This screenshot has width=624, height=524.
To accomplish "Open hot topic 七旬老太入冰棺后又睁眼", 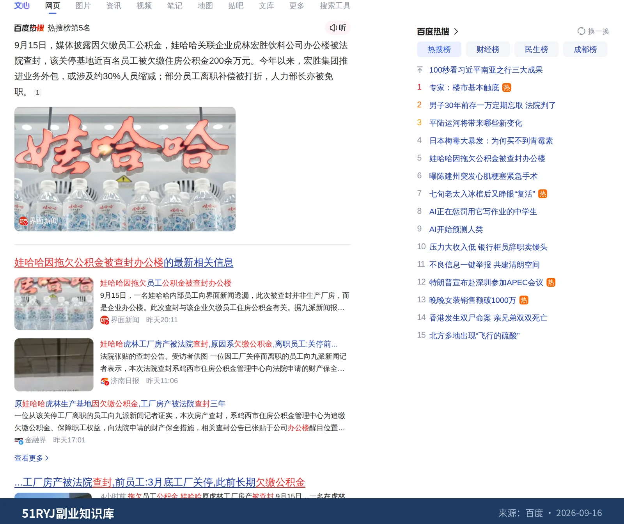I will [x=482, y=194].
